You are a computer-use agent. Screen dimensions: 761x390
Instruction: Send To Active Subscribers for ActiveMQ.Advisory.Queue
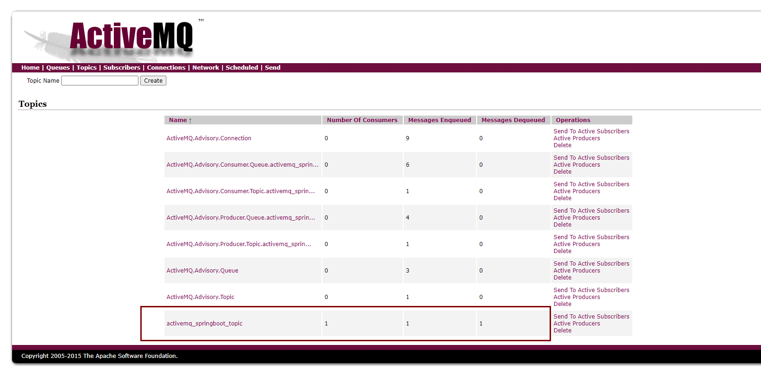pyautogui.click(x=591, y=264)
